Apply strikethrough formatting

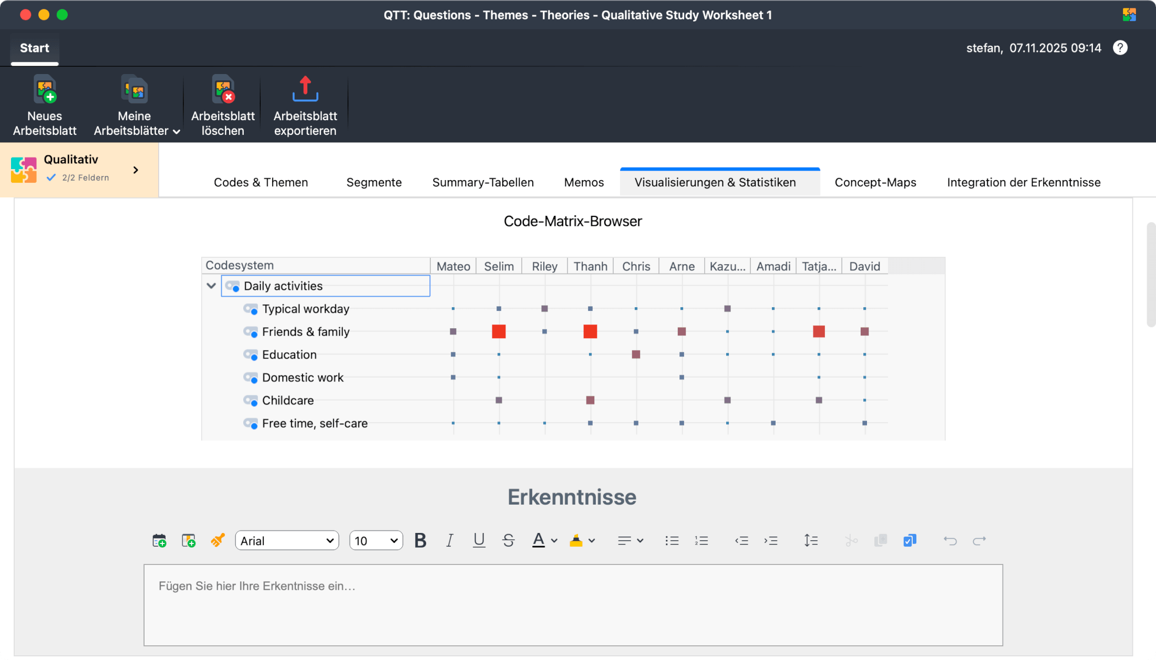tap(508, 540)
